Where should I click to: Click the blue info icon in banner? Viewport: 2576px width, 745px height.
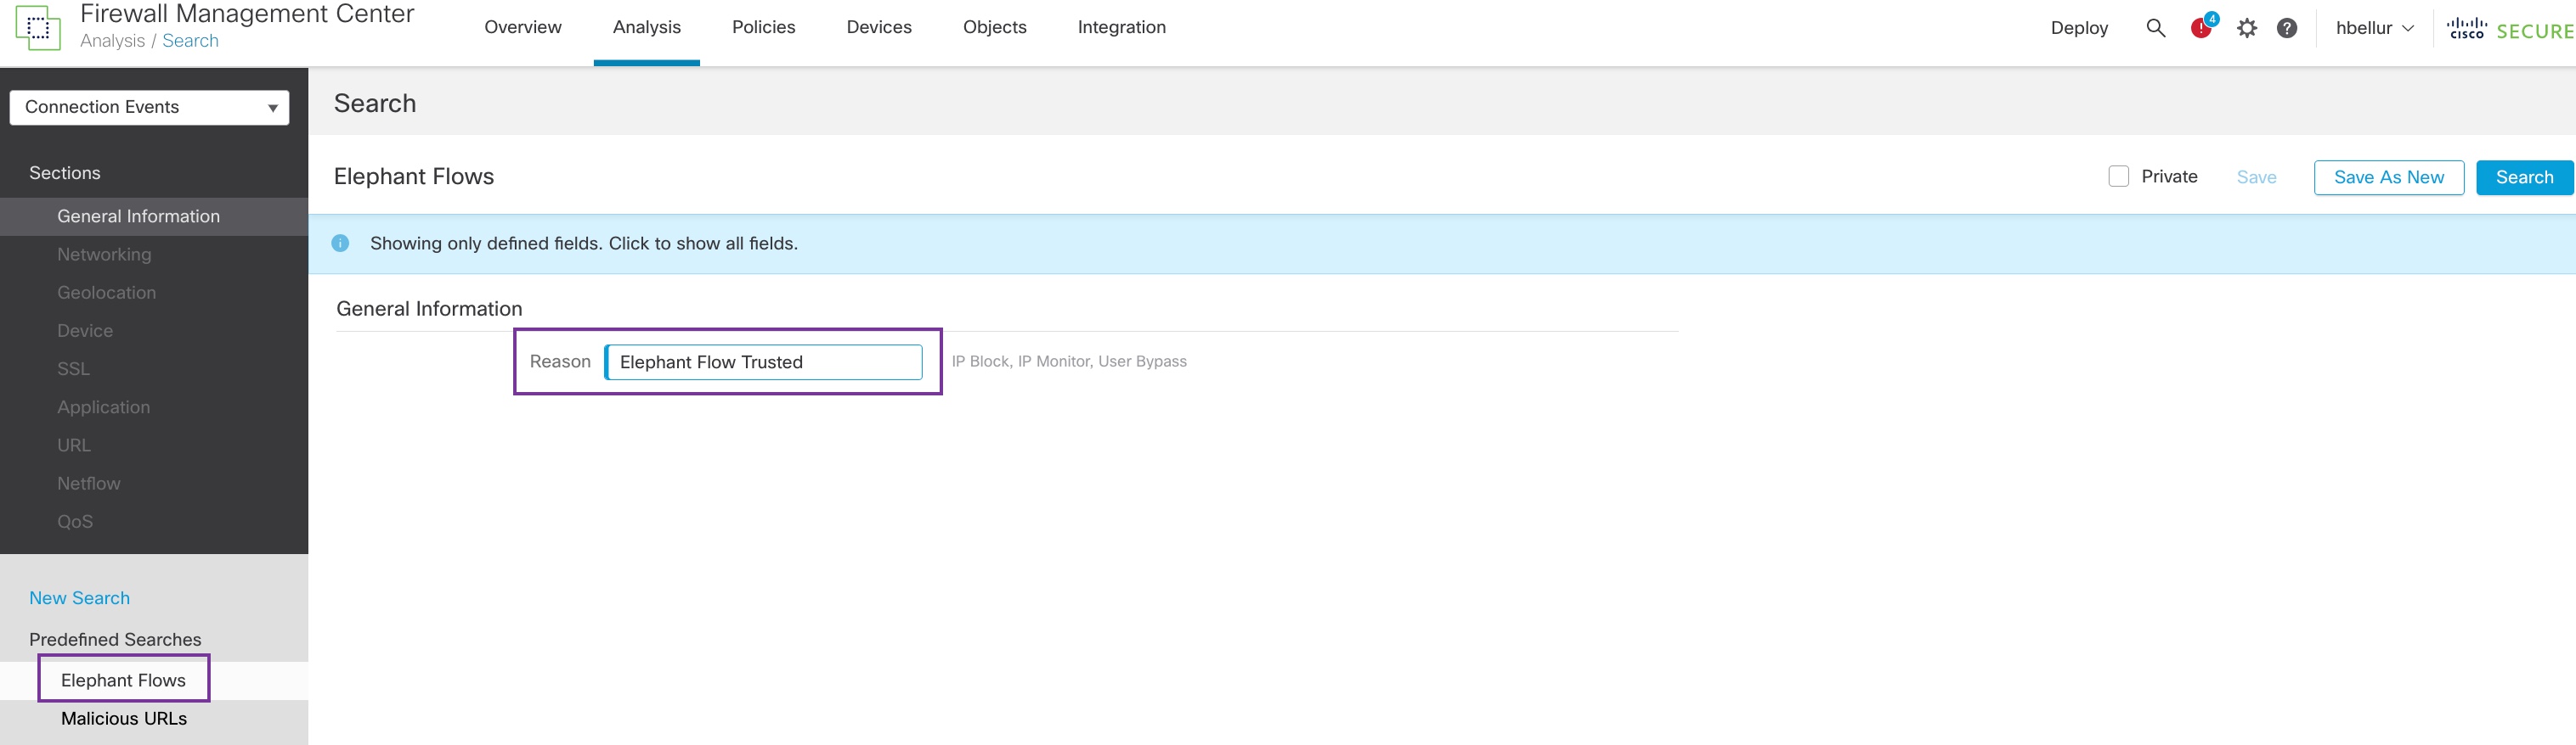(340, 244)
